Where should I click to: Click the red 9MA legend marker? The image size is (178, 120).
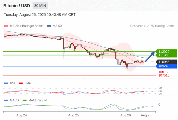point(21,83)
